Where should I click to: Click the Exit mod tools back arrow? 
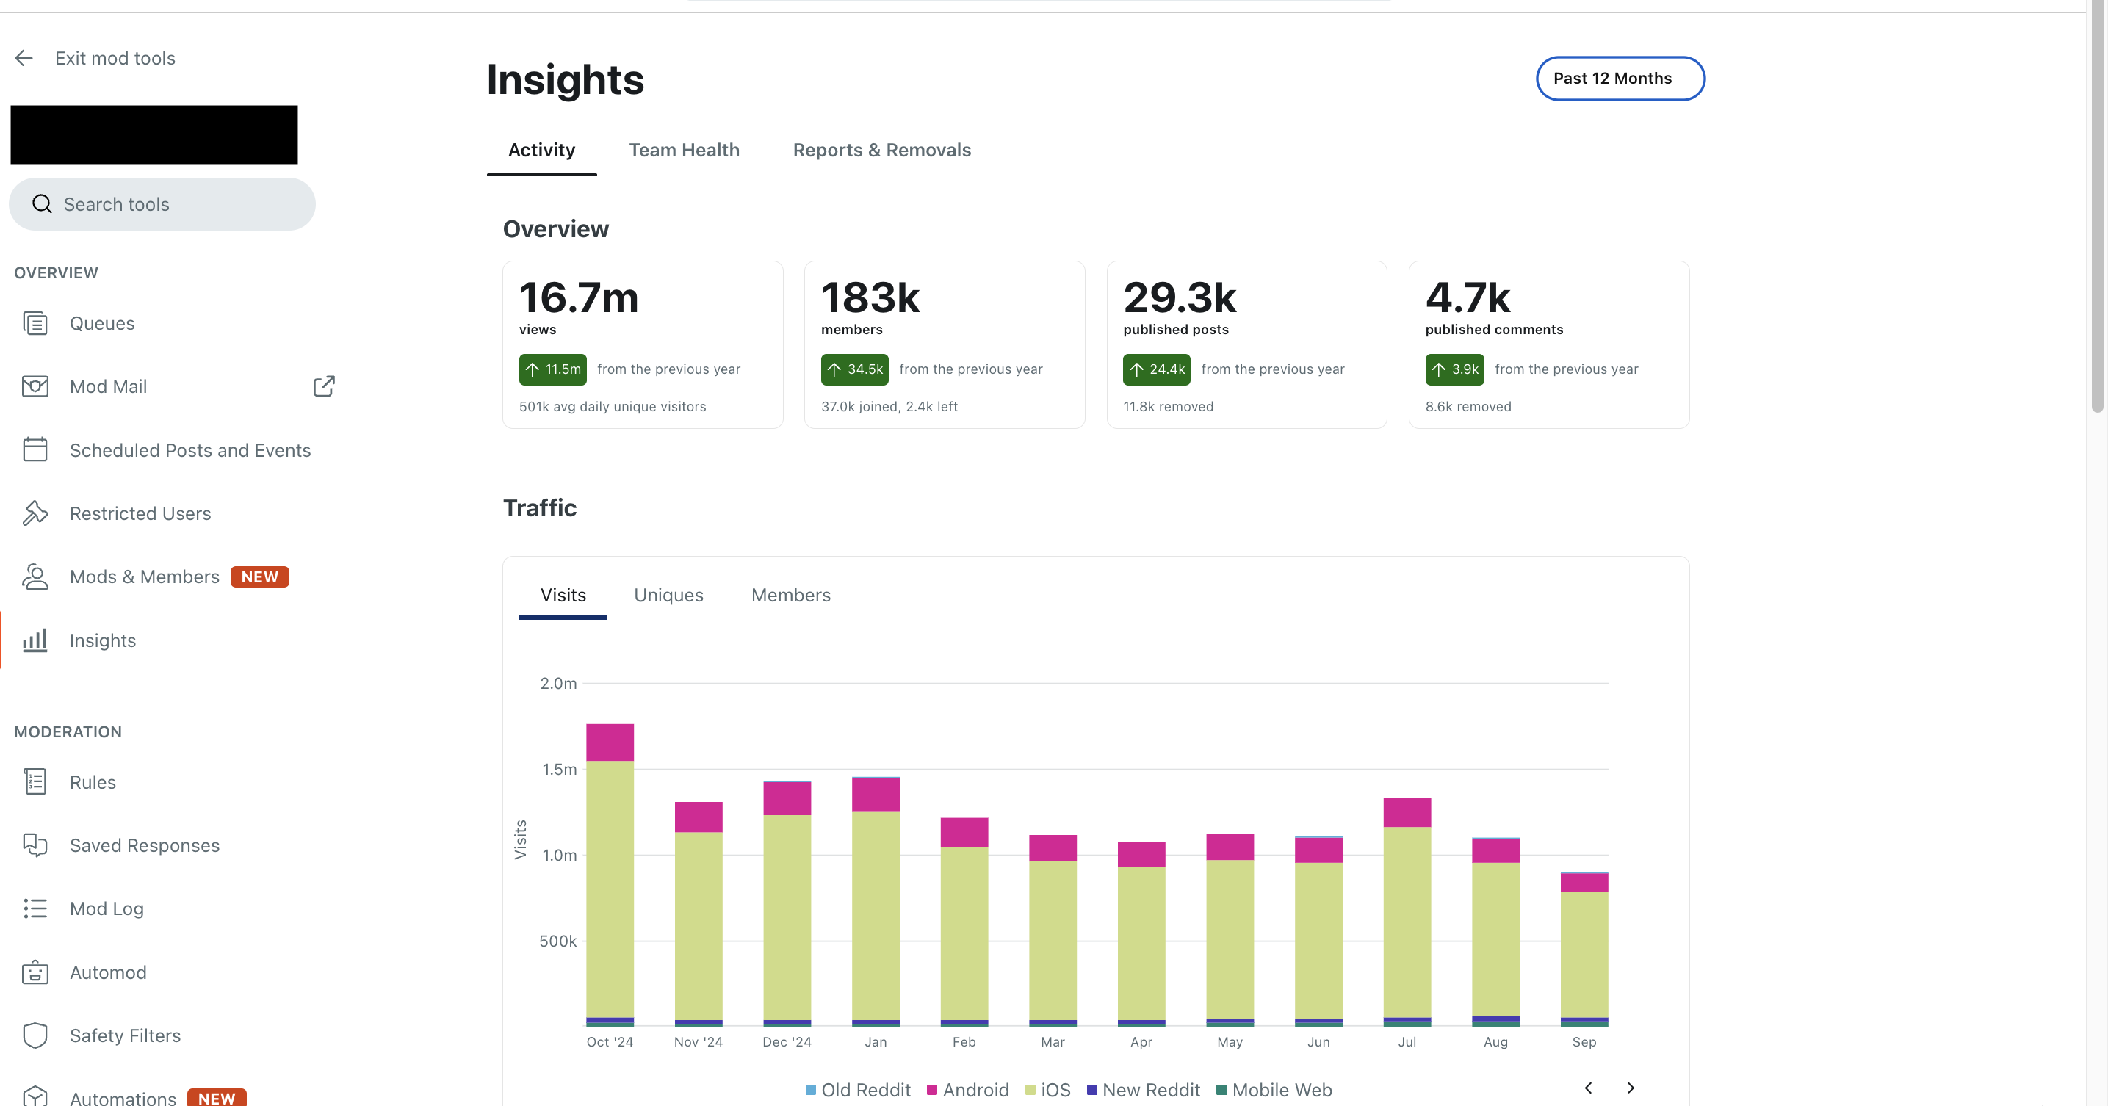pos(24,58)
